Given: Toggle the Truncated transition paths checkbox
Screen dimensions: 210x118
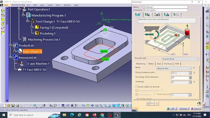Looking at the screenshot, I should pos(136,90).
